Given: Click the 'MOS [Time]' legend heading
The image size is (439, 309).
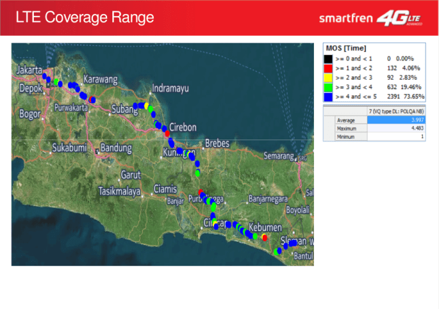Looking at the screenshot, I should 346,48.
